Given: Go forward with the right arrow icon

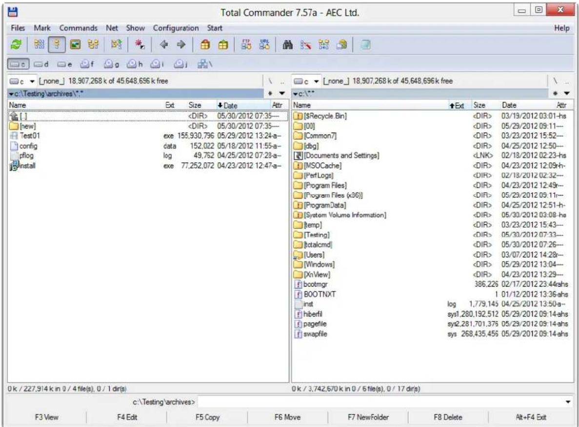Looking at the screenshot, I should pos(181,45).
